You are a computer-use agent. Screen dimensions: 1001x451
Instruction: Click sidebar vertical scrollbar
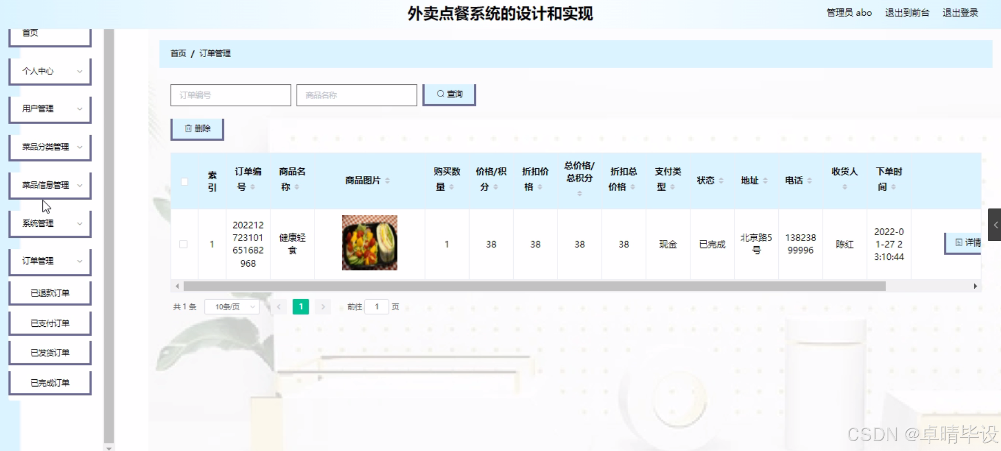coord(109,236)
